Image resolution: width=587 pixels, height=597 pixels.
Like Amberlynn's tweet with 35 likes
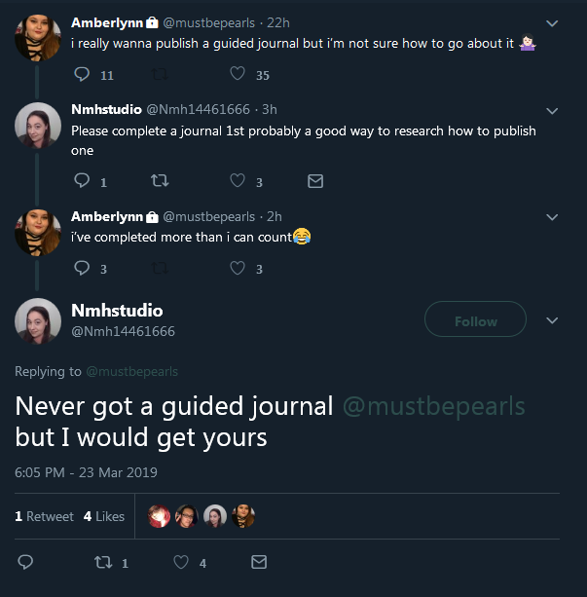[x=238, y=73]
